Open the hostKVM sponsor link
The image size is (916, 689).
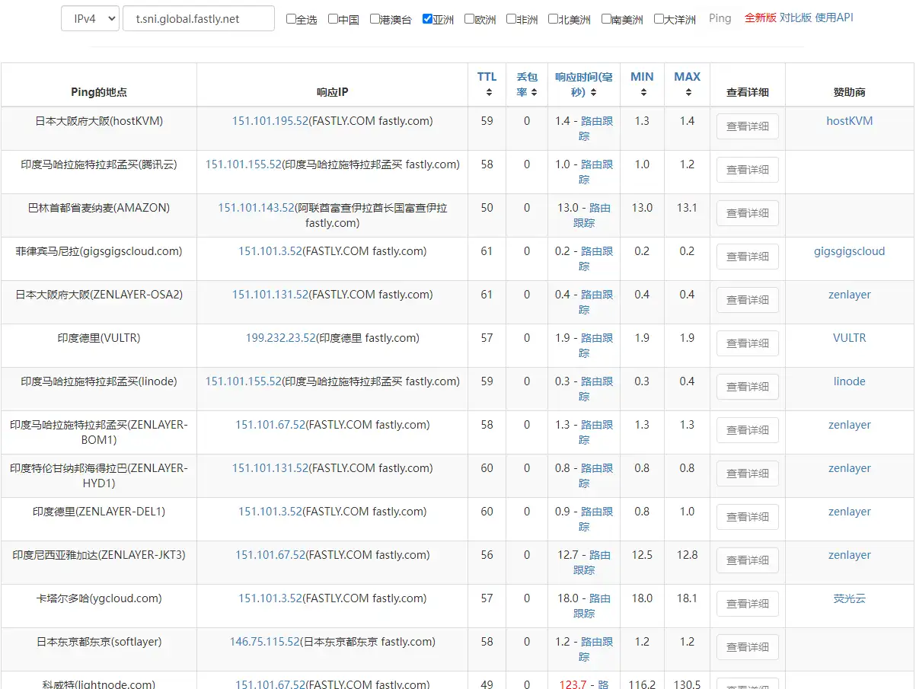pyautogui.click(x=849, y=121)
